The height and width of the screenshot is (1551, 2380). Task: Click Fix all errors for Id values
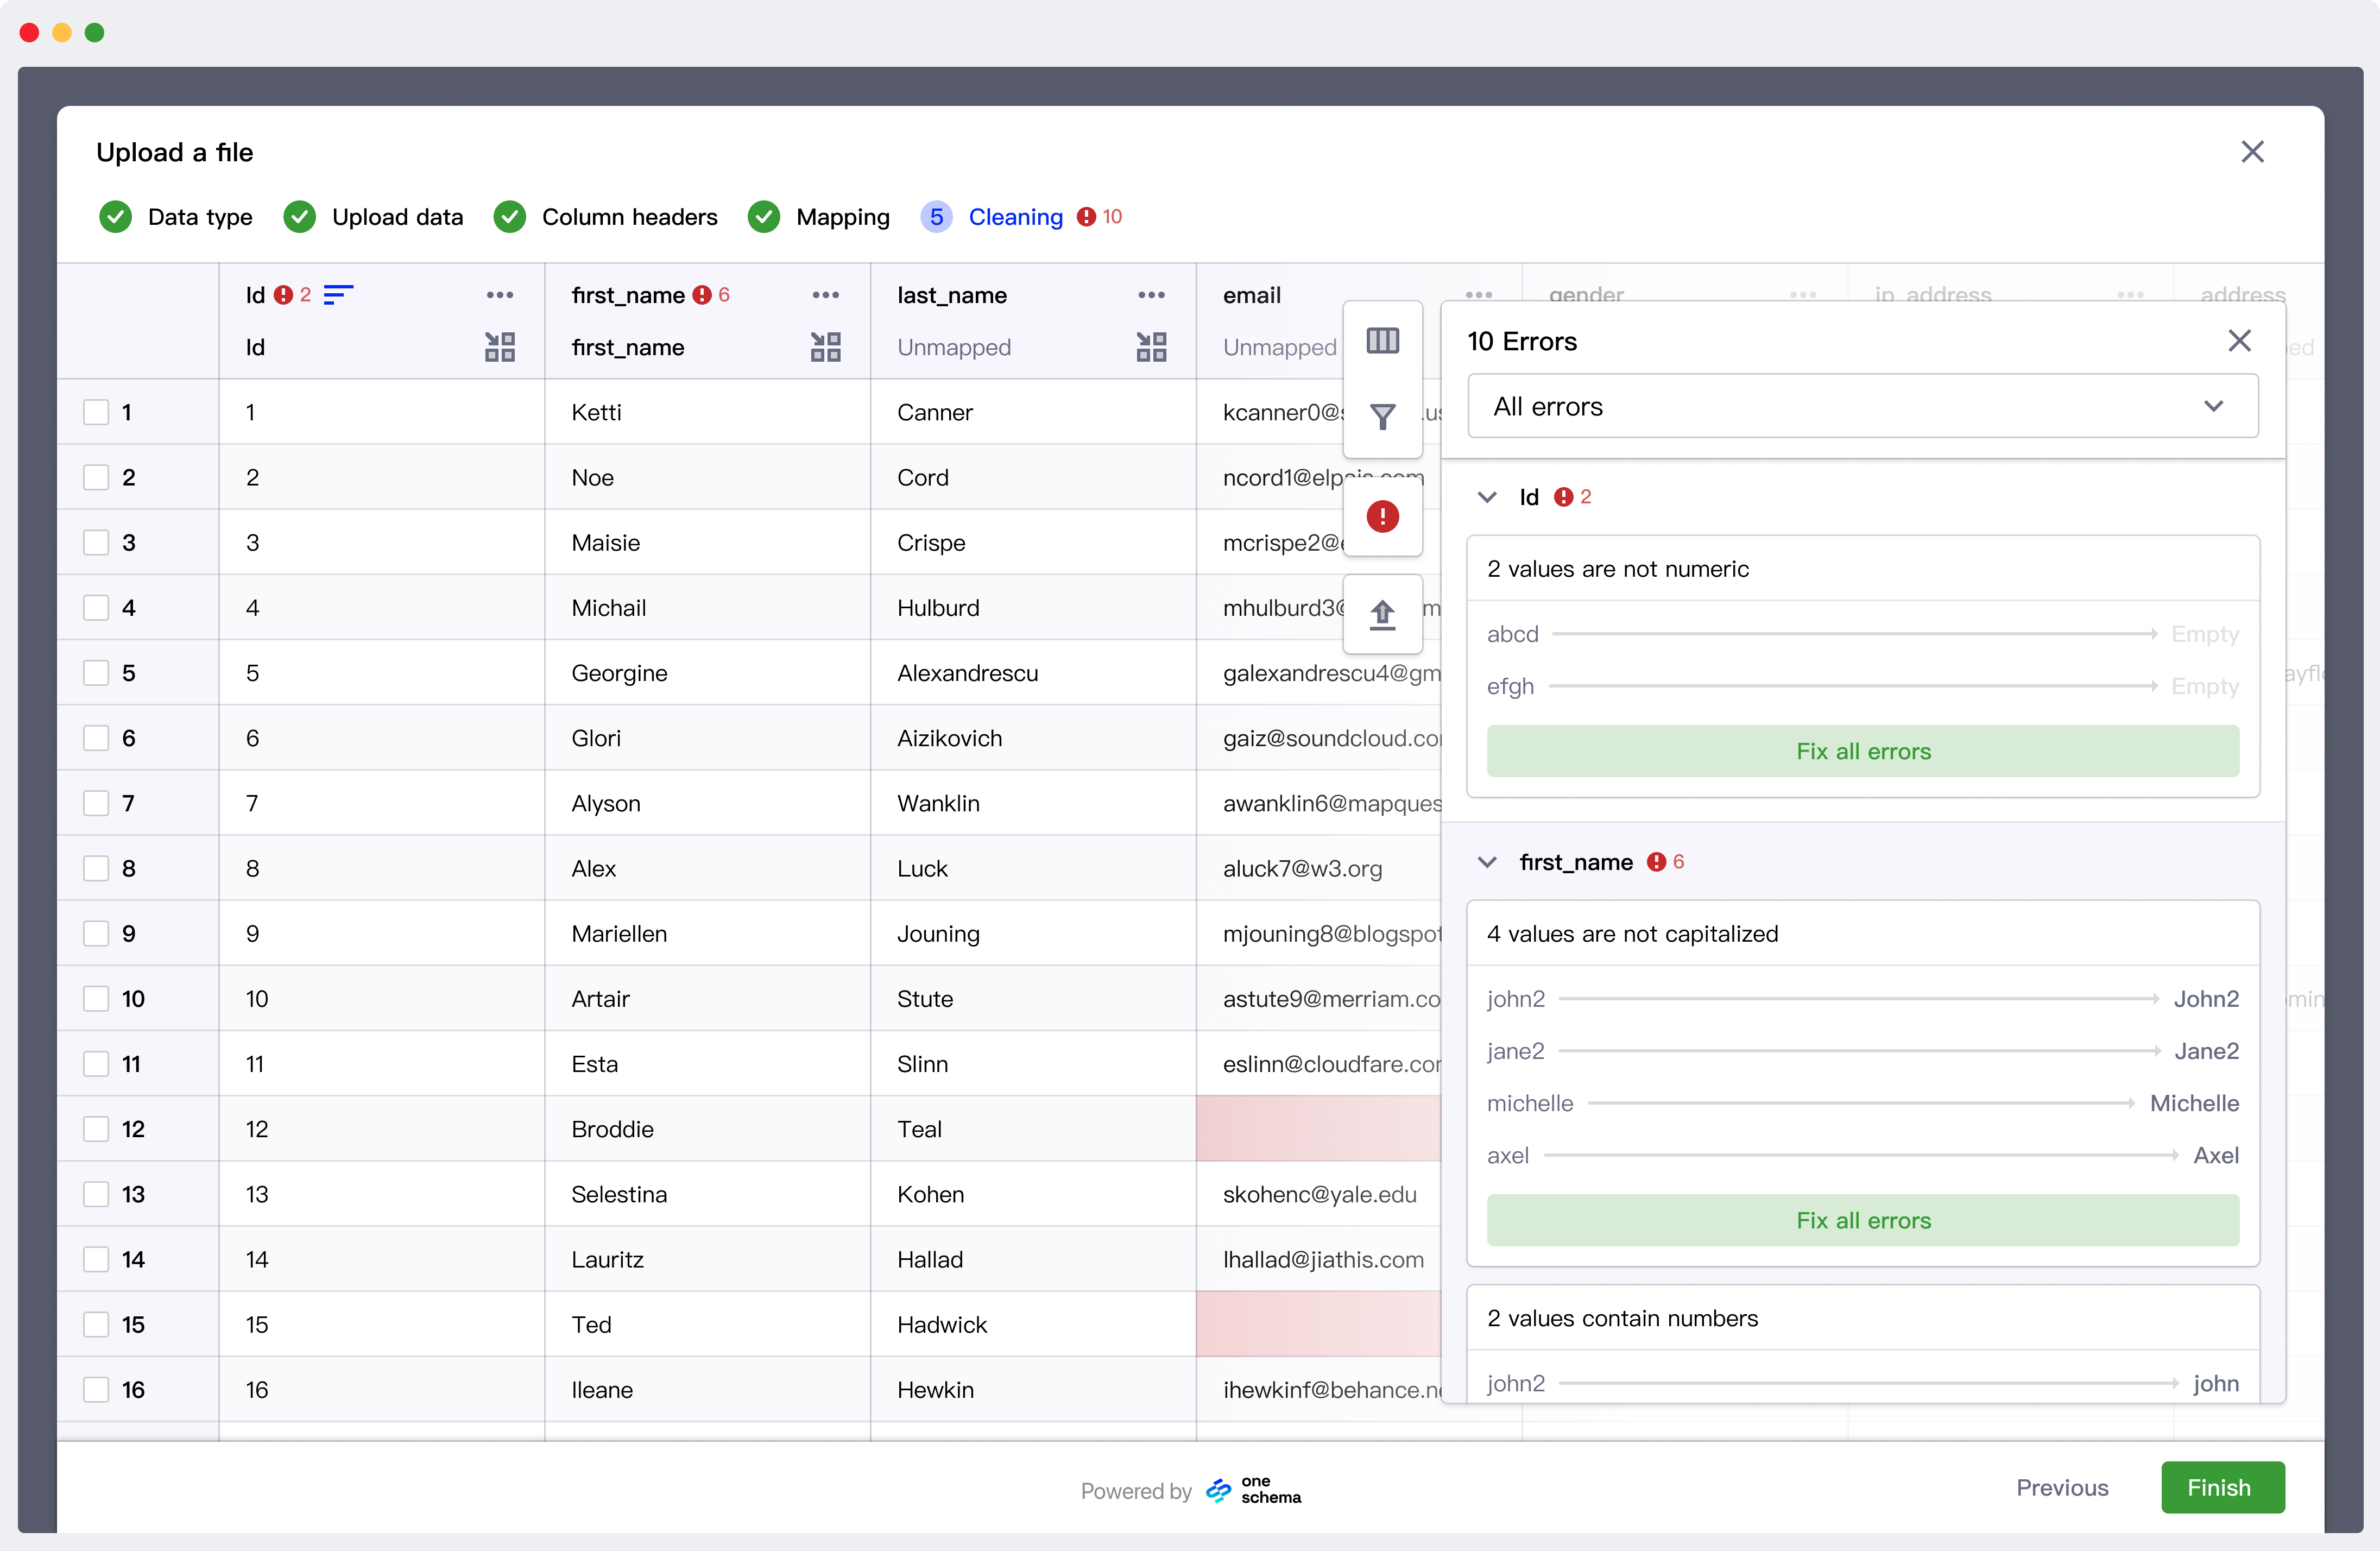[1862, 751]
